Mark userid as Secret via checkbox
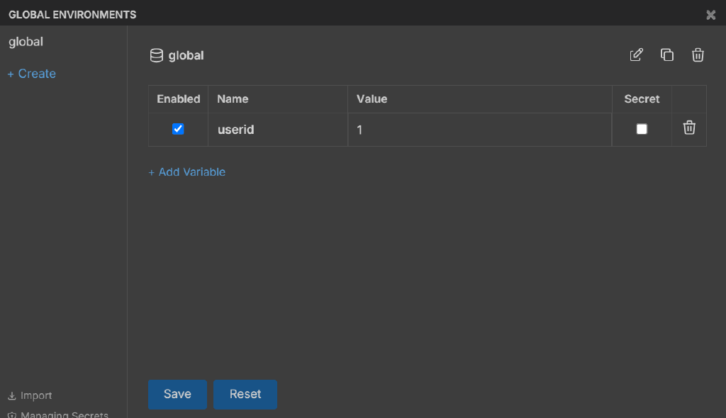 (x=642, y=129)
